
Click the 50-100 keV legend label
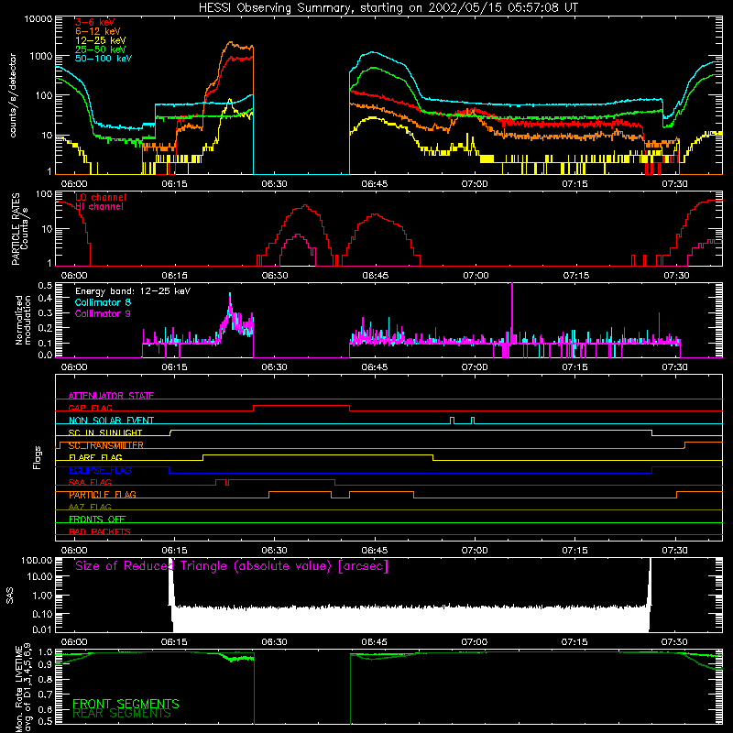tap(103, 59)
